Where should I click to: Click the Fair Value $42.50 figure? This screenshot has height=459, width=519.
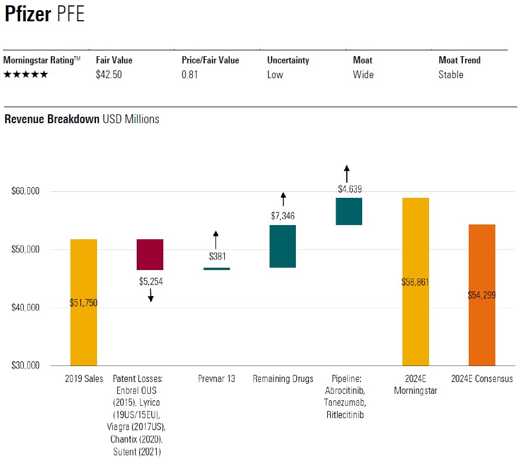click(x=109, y=75)
